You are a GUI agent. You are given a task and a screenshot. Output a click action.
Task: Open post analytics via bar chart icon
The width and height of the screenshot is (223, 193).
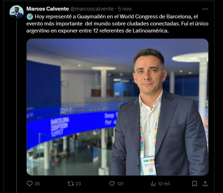pos(153,184)
